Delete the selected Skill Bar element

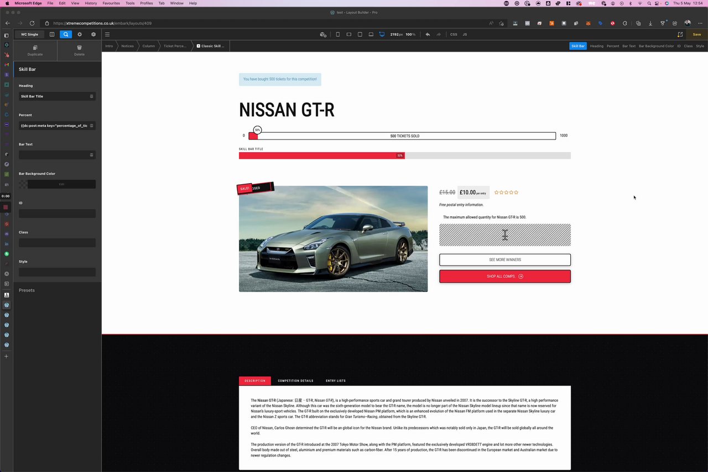pyautogui.click(x=80, y=50)
